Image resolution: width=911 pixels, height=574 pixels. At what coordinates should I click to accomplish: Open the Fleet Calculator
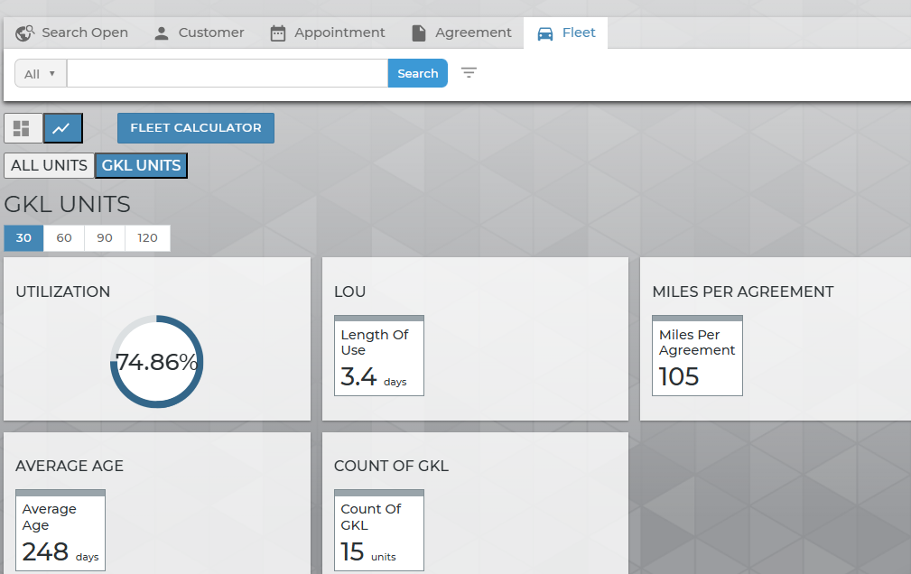[196, 128]
